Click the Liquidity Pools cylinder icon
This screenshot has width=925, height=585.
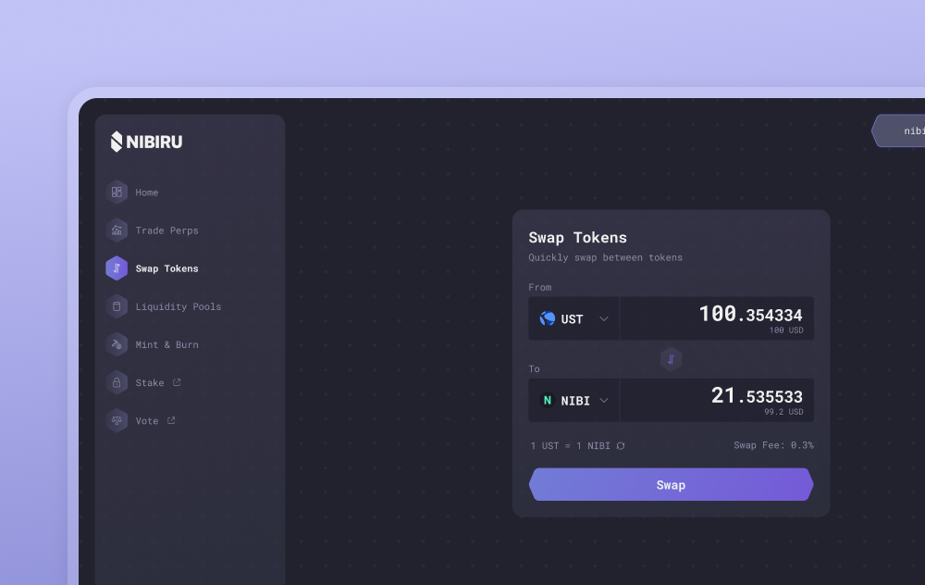pyautogui.click(x=117, y=306)
